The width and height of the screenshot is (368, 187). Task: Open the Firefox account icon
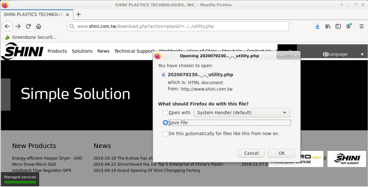click(x=349, y=26)
